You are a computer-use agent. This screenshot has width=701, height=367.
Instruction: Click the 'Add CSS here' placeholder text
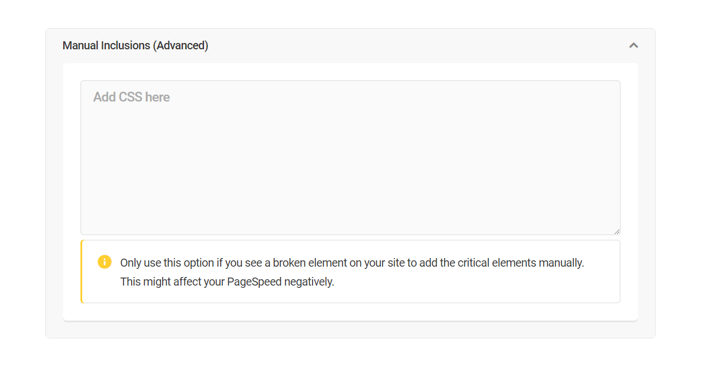pos(132,97)
